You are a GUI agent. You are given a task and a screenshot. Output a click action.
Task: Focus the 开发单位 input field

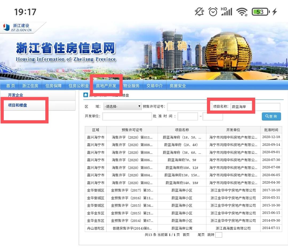click(127, 116)
